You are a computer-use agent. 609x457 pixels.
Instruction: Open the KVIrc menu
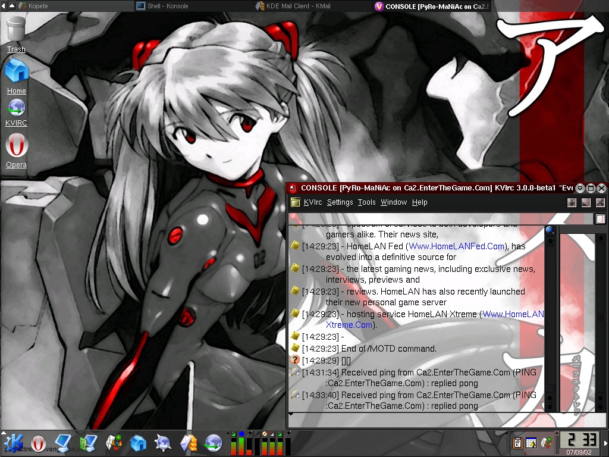313,202
